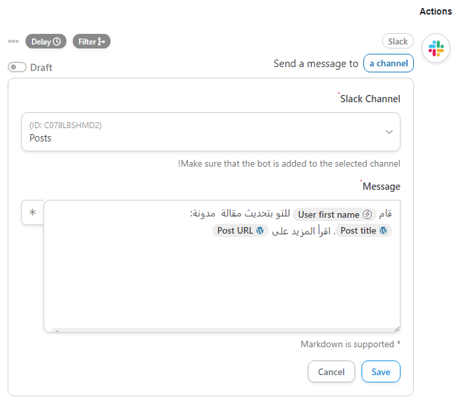
Task: Click the round Slack logo icon
Action: pos(436,48)
